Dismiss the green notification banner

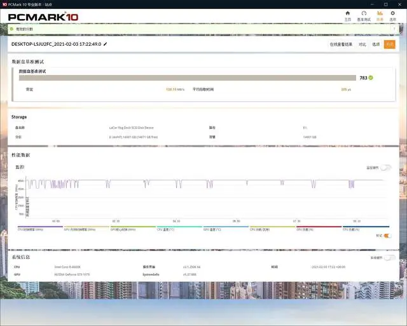pyautogui.click(x=394, y=29)
